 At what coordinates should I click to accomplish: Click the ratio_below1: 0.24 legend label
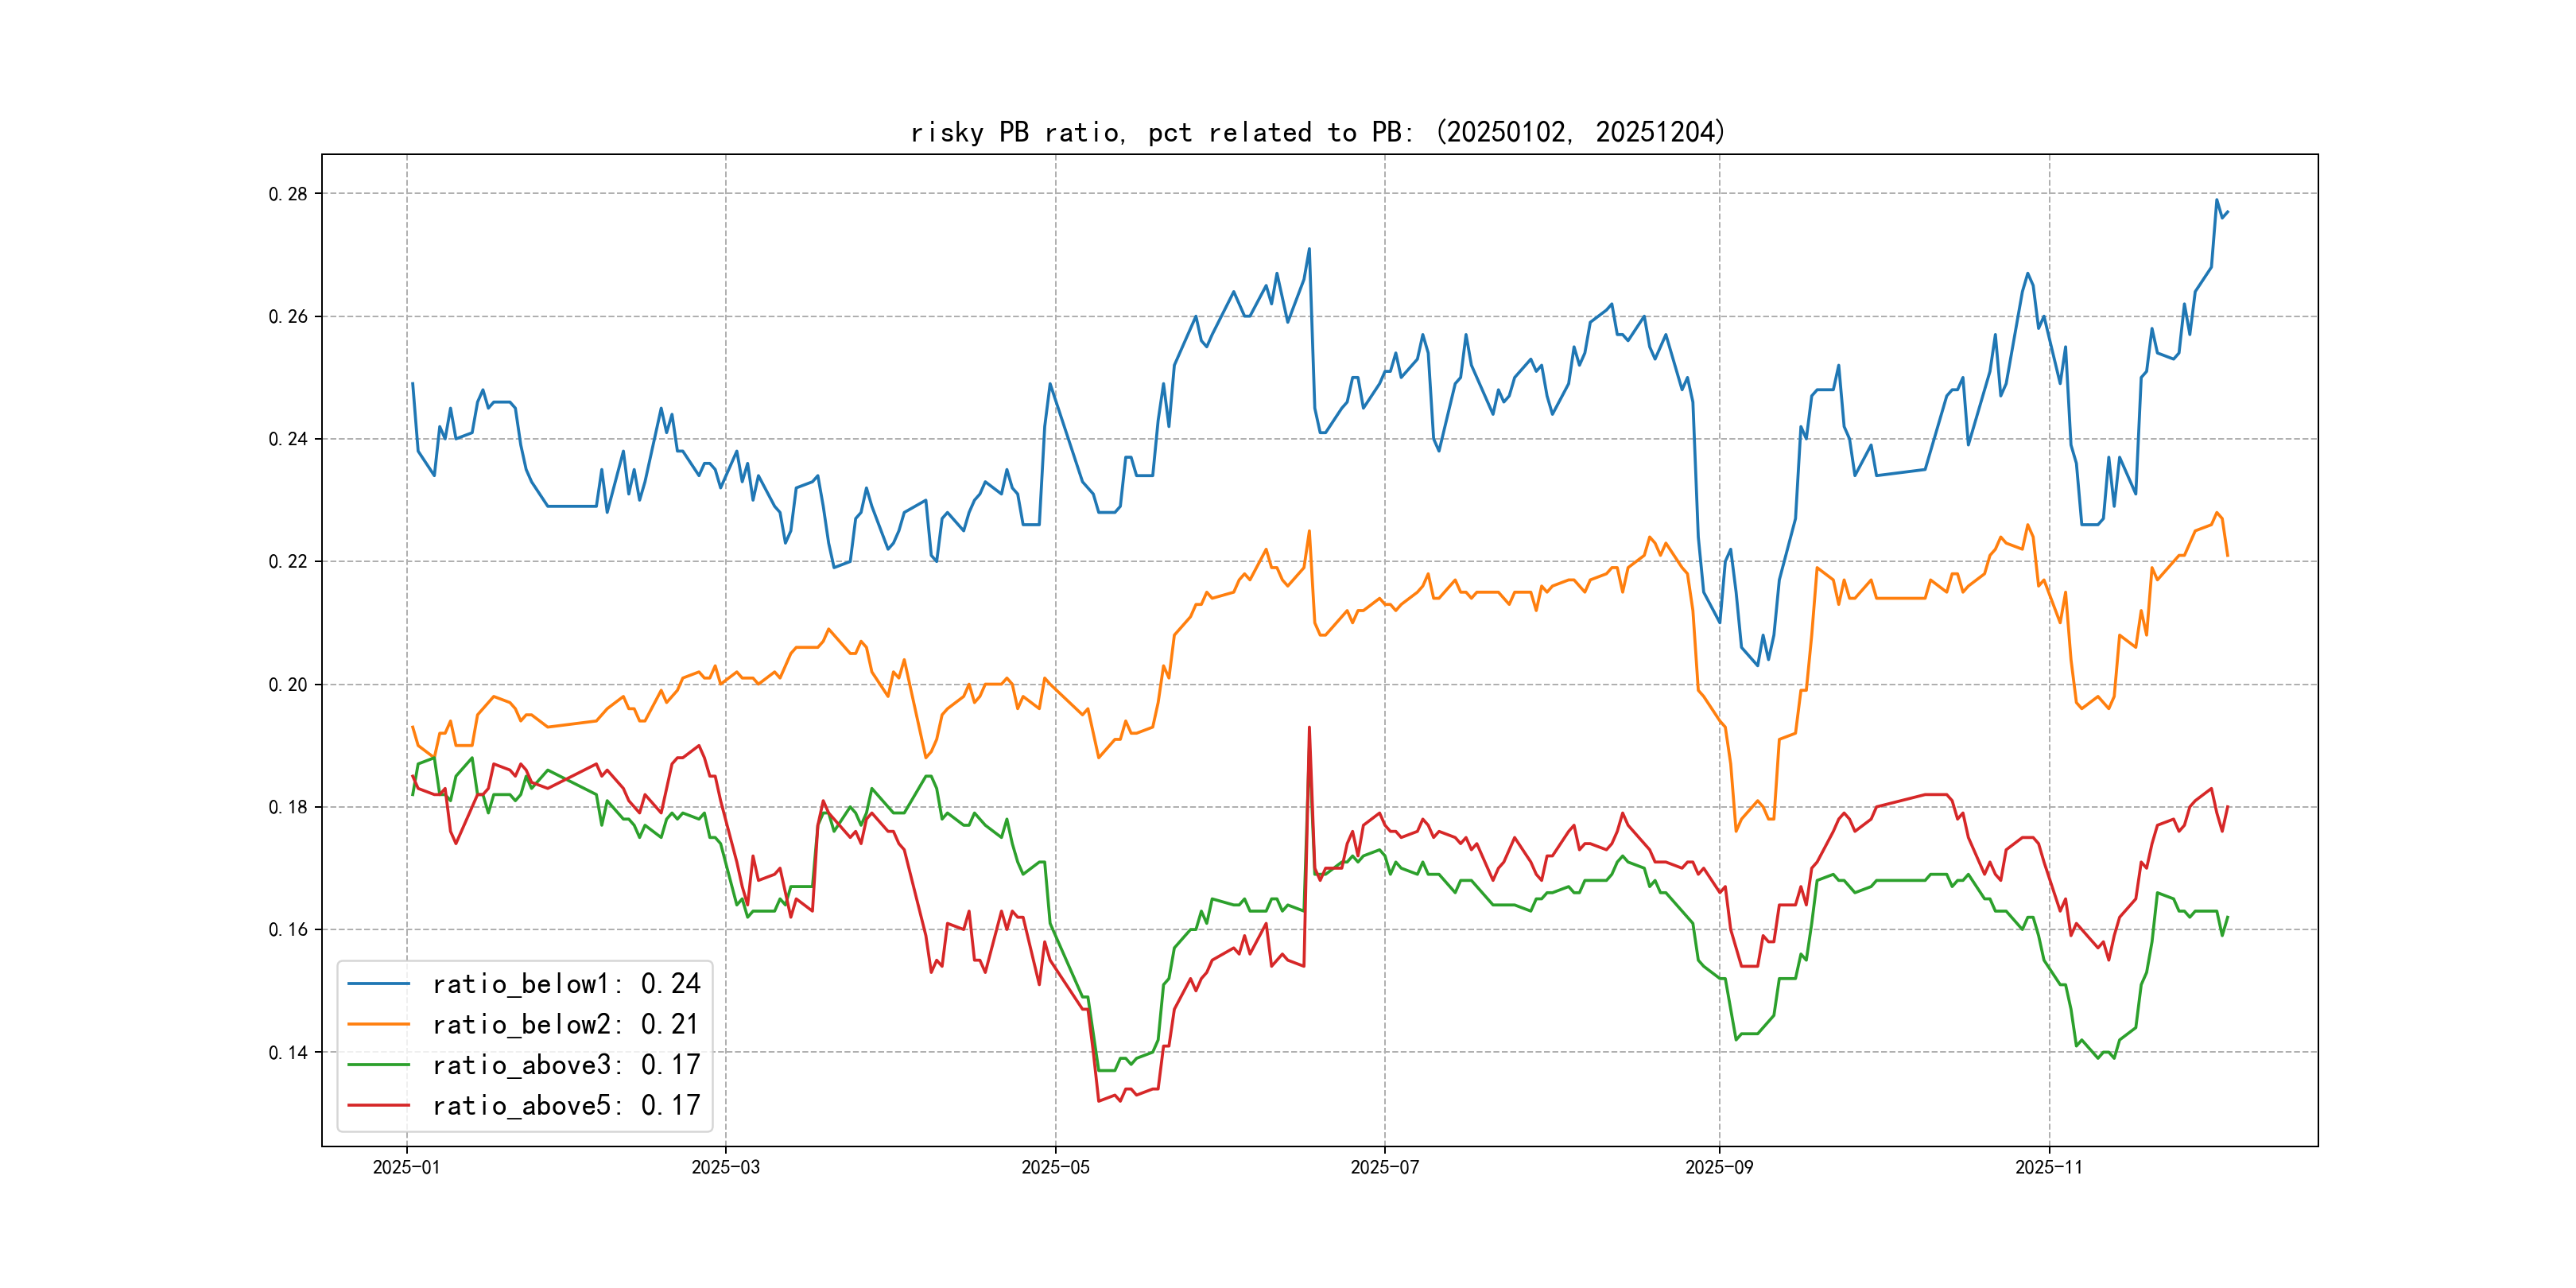click(x=566, y=984)
